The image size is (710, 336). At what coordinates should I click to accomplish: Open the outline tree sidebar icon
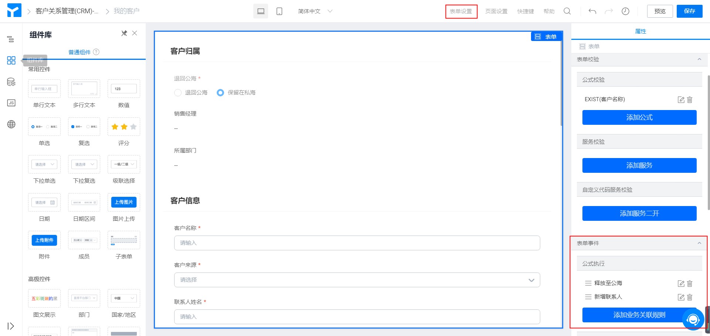click(11, 39)
